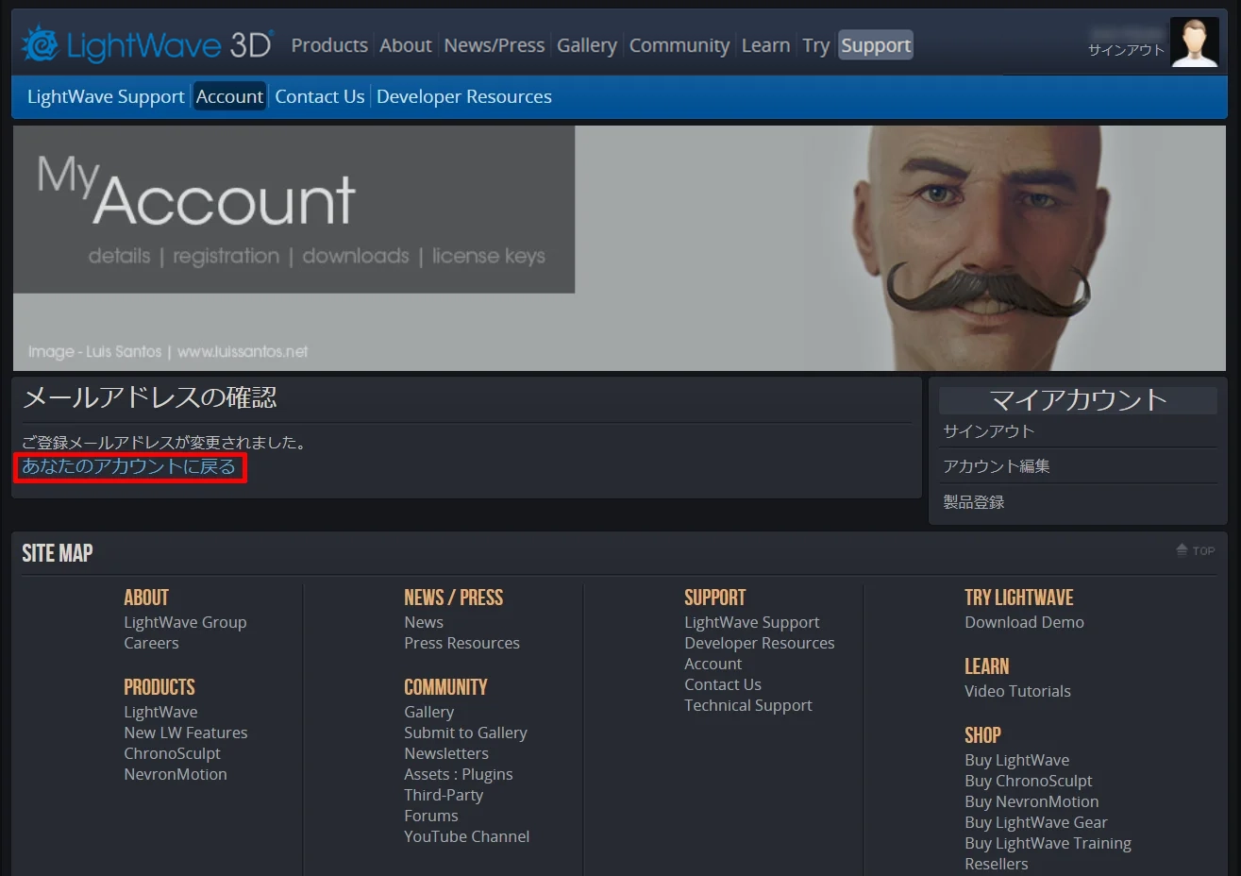Click the COMMUNITY heading in site map

pyautogui.click(x=445, y=687)
